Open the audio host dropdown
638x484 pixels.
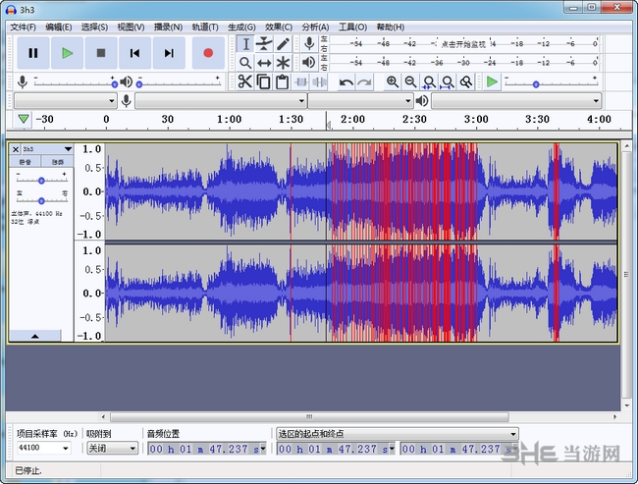65,100
